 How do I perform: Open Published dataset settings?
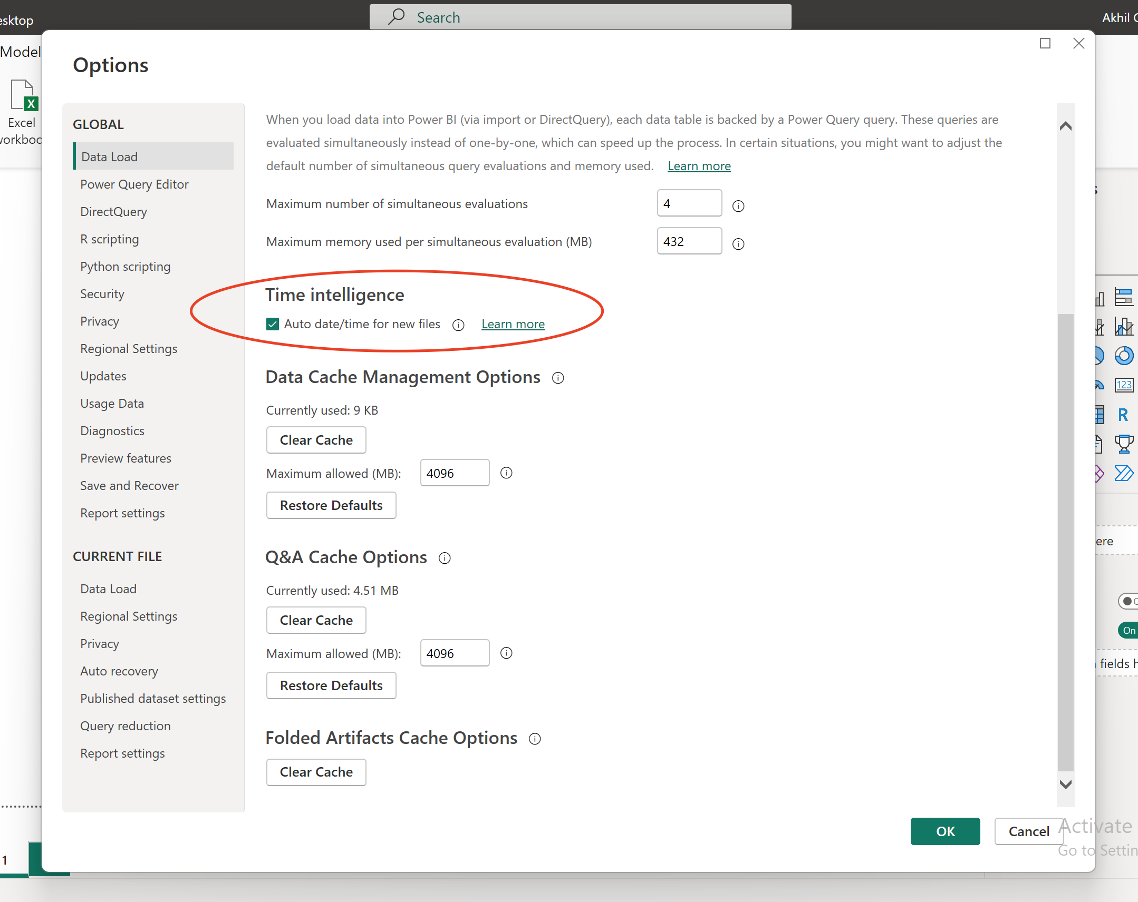tap(152, 699)
